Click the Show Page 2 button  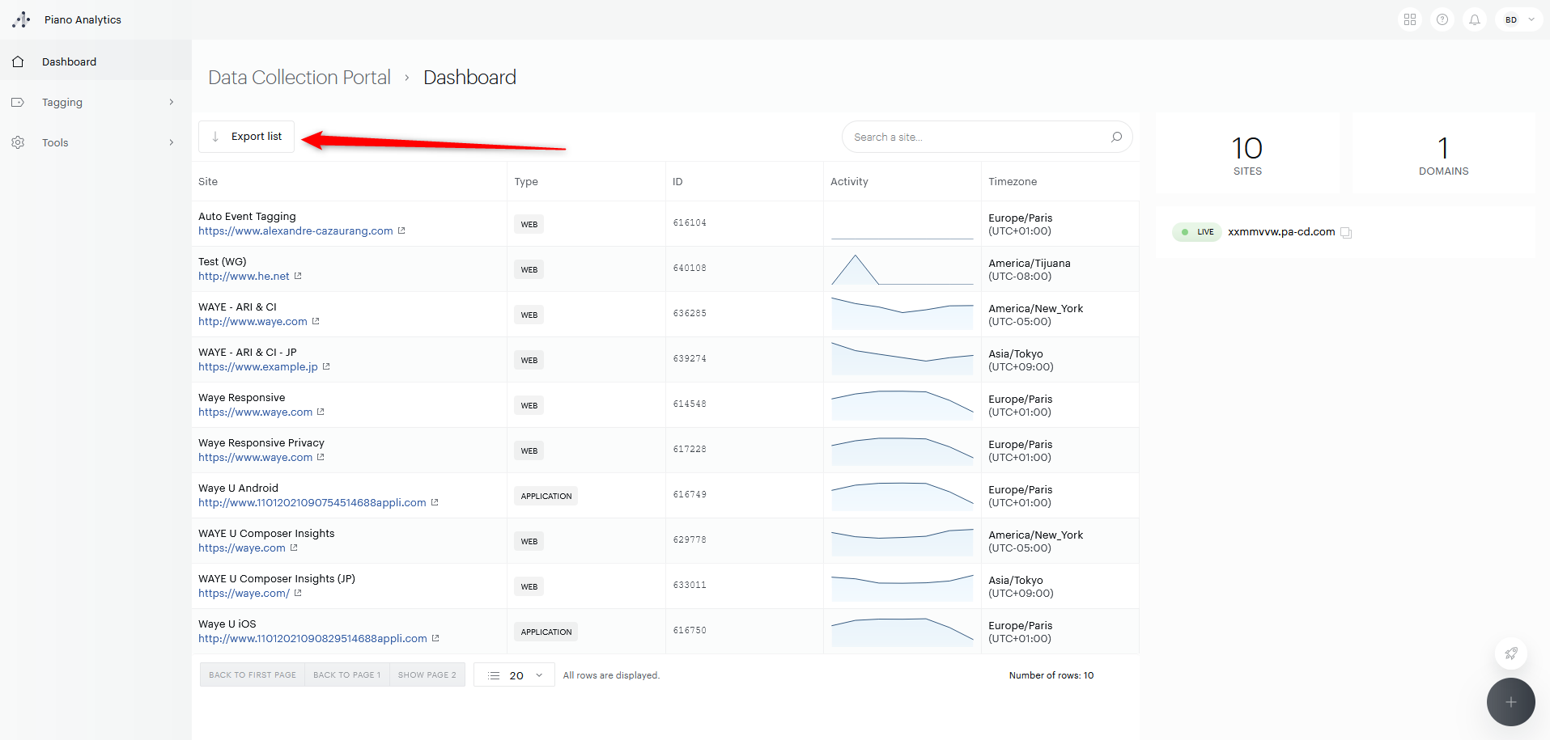[427, 675]
